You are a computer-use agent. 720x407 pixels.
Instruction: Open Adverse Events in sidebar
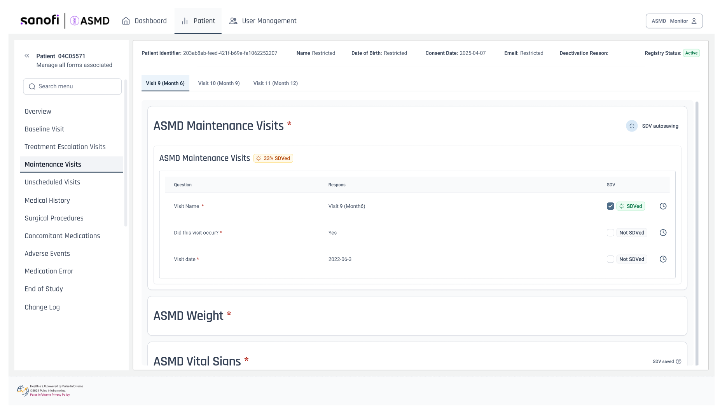(47, 254)
